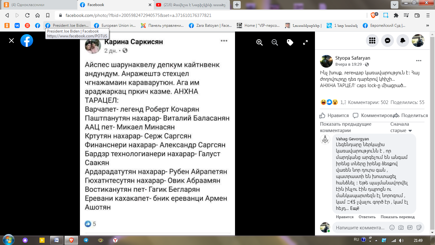This screenshot has width=435, height=245.
Task: Switch to the Одноклассники tab
Action: [39, 5]
